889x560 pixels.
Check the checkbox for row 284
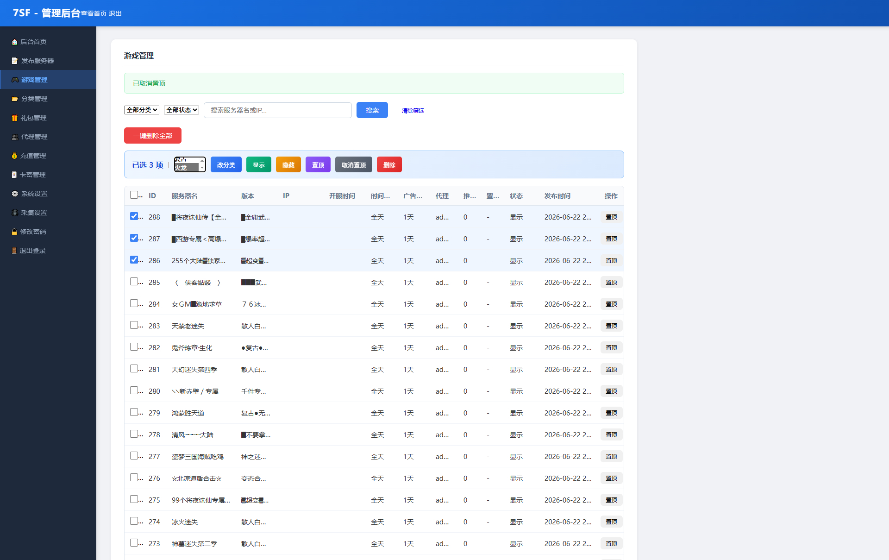(x=134, y=303)
